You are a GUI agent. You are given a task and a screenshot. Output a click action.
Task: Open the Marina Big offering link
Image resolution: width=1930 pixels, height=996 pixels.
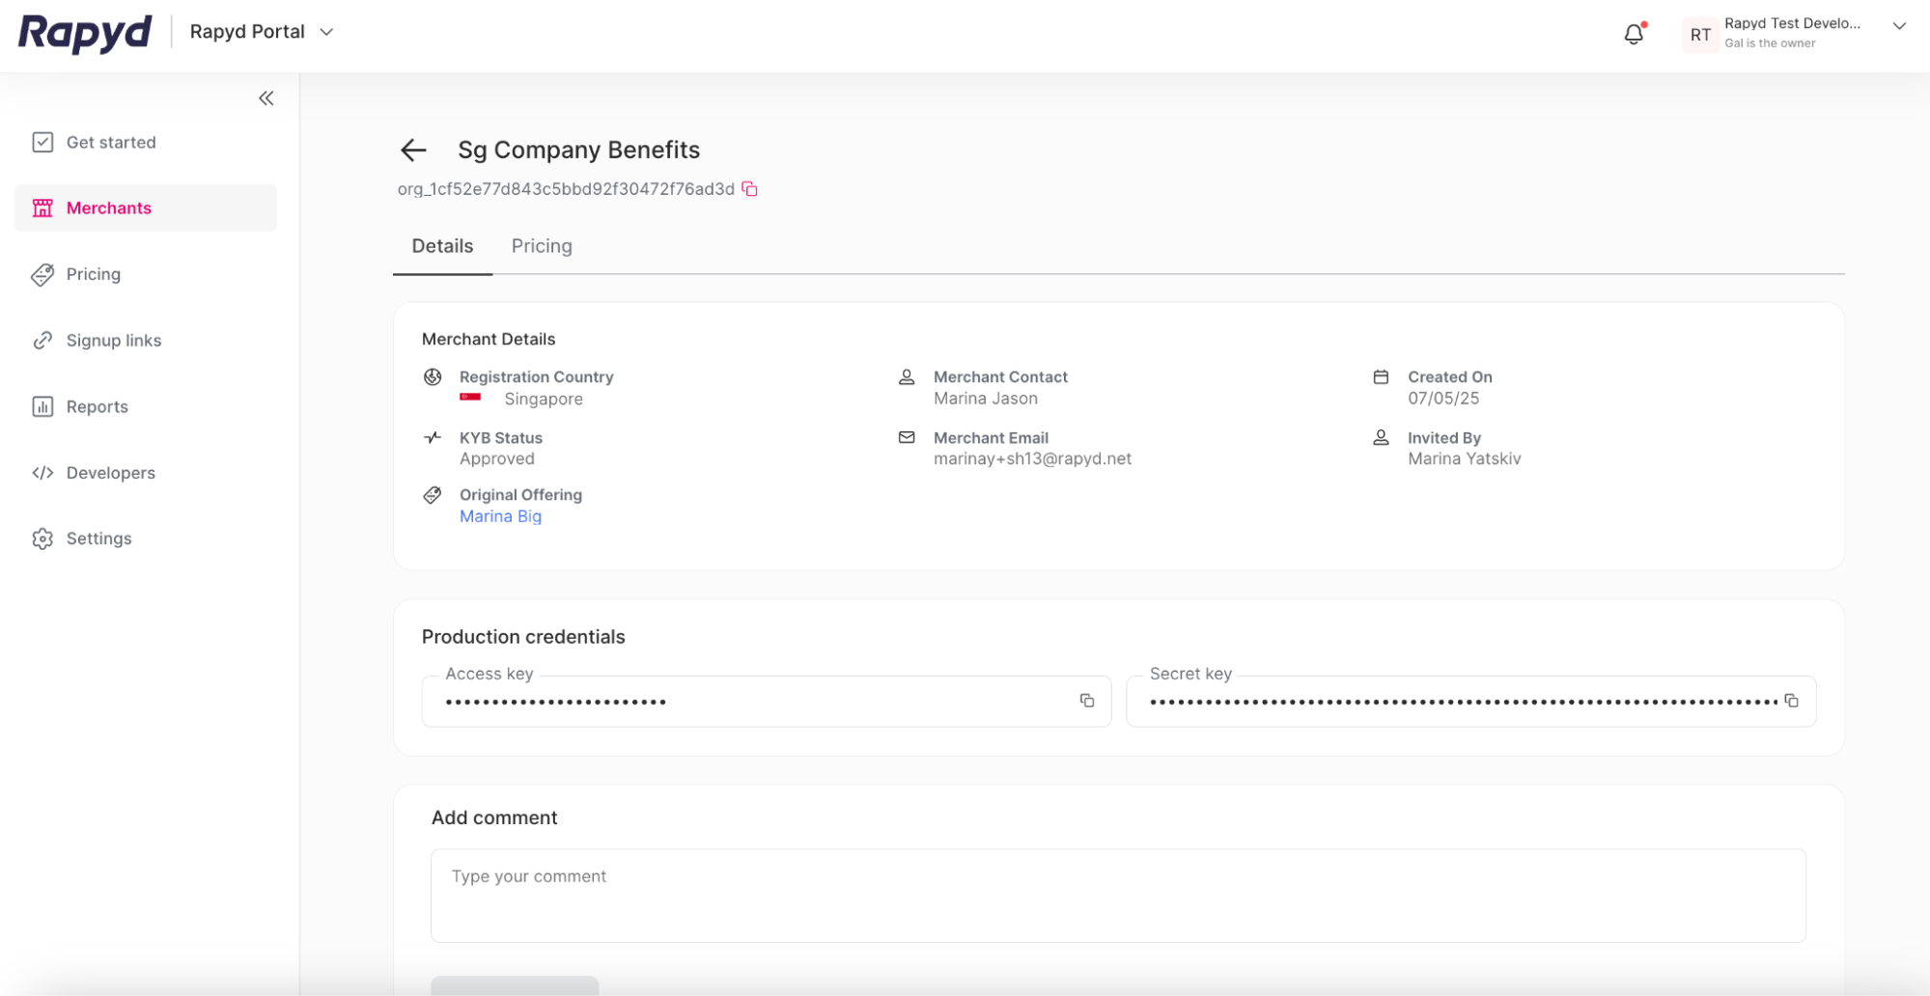point(500,516)
